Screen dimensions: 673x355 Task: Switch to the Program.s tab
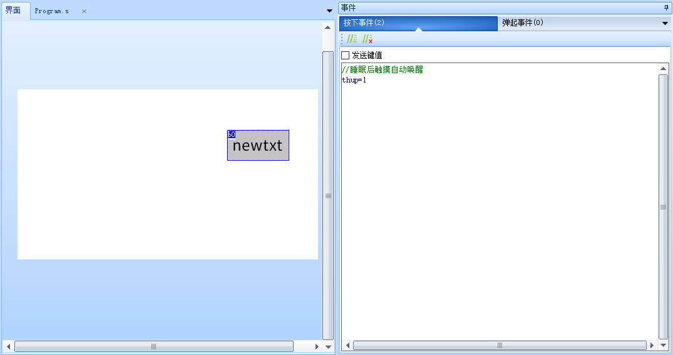52,11
